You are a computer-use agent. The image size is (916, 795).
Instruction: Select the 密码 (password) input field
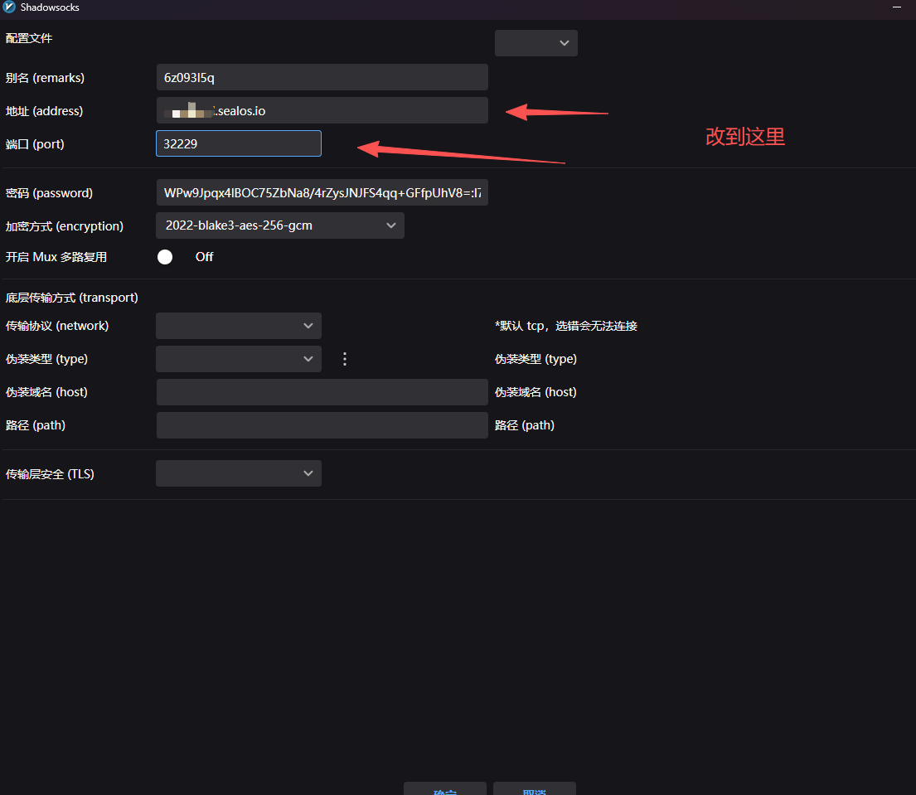[322, 192]
